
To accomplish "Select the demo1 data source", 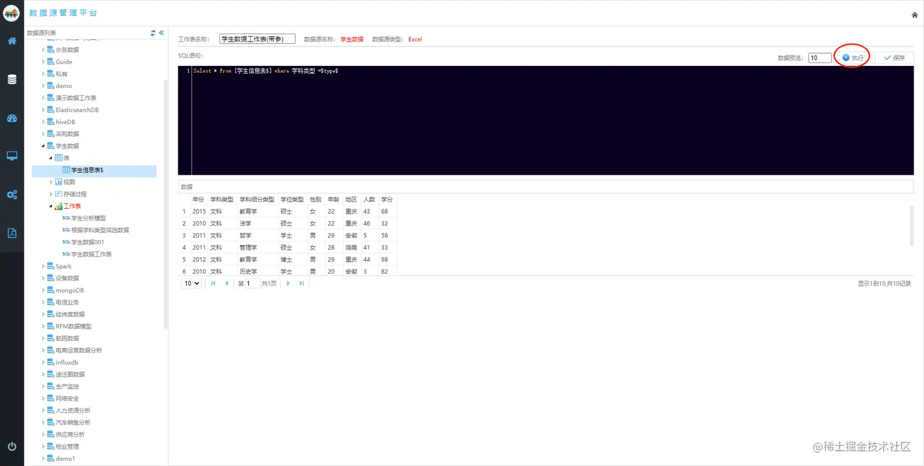I will [x=65, y=458].
